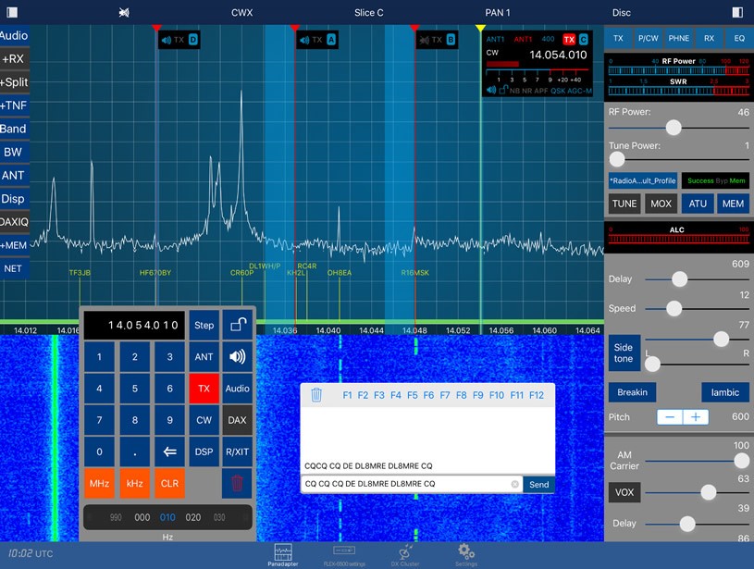Open the Panadapter tab icon
Image resolution: width=754 pixels, height=569 pixels.
coord(283,554)
